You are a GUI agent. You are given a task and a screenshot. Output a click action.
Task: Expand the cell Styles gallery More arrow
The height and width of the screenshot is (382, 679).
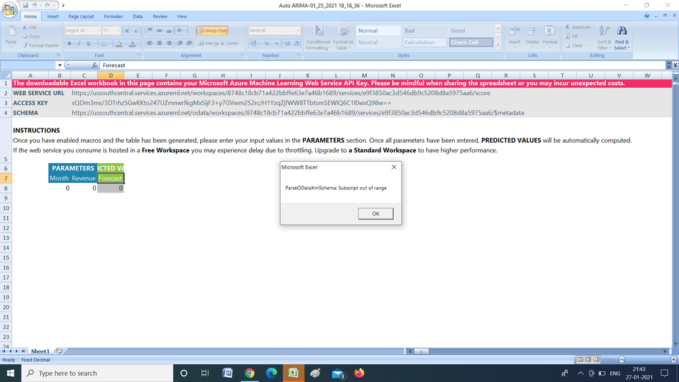tap(498, 45)
